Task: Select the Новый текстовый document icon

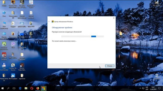Action: (31, 15)
